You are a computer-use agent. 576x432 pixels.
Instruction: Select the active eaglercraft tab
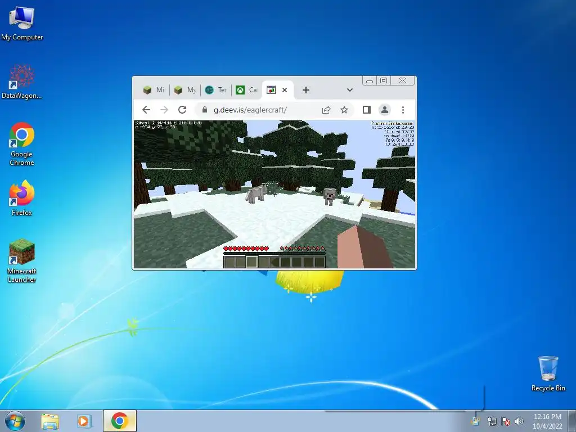pyautogui.click(x=277, y=90)
